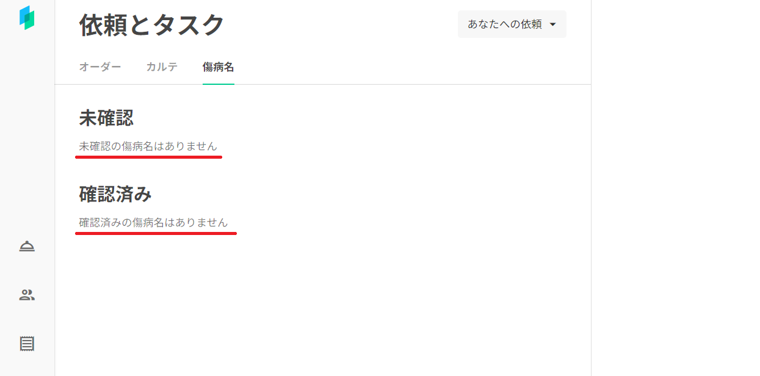Click the 依頼とタスク page title
Viewport: 760px width, 376px height.
152,26
